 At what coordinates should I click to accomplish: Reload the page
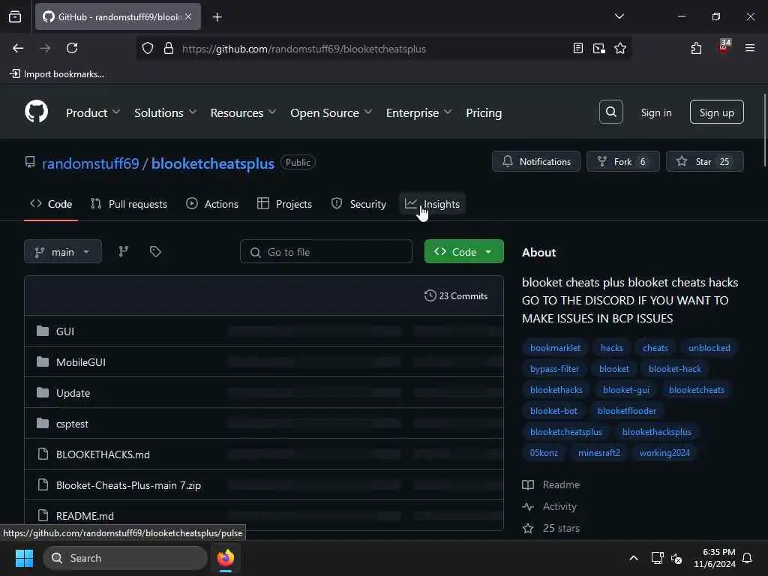point(72,48)
